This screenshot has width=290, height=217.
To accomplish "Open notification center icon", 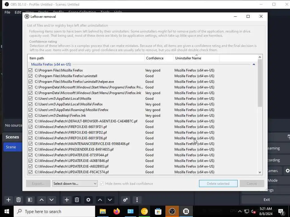I will pyautogui.click(x=281, y=212).
